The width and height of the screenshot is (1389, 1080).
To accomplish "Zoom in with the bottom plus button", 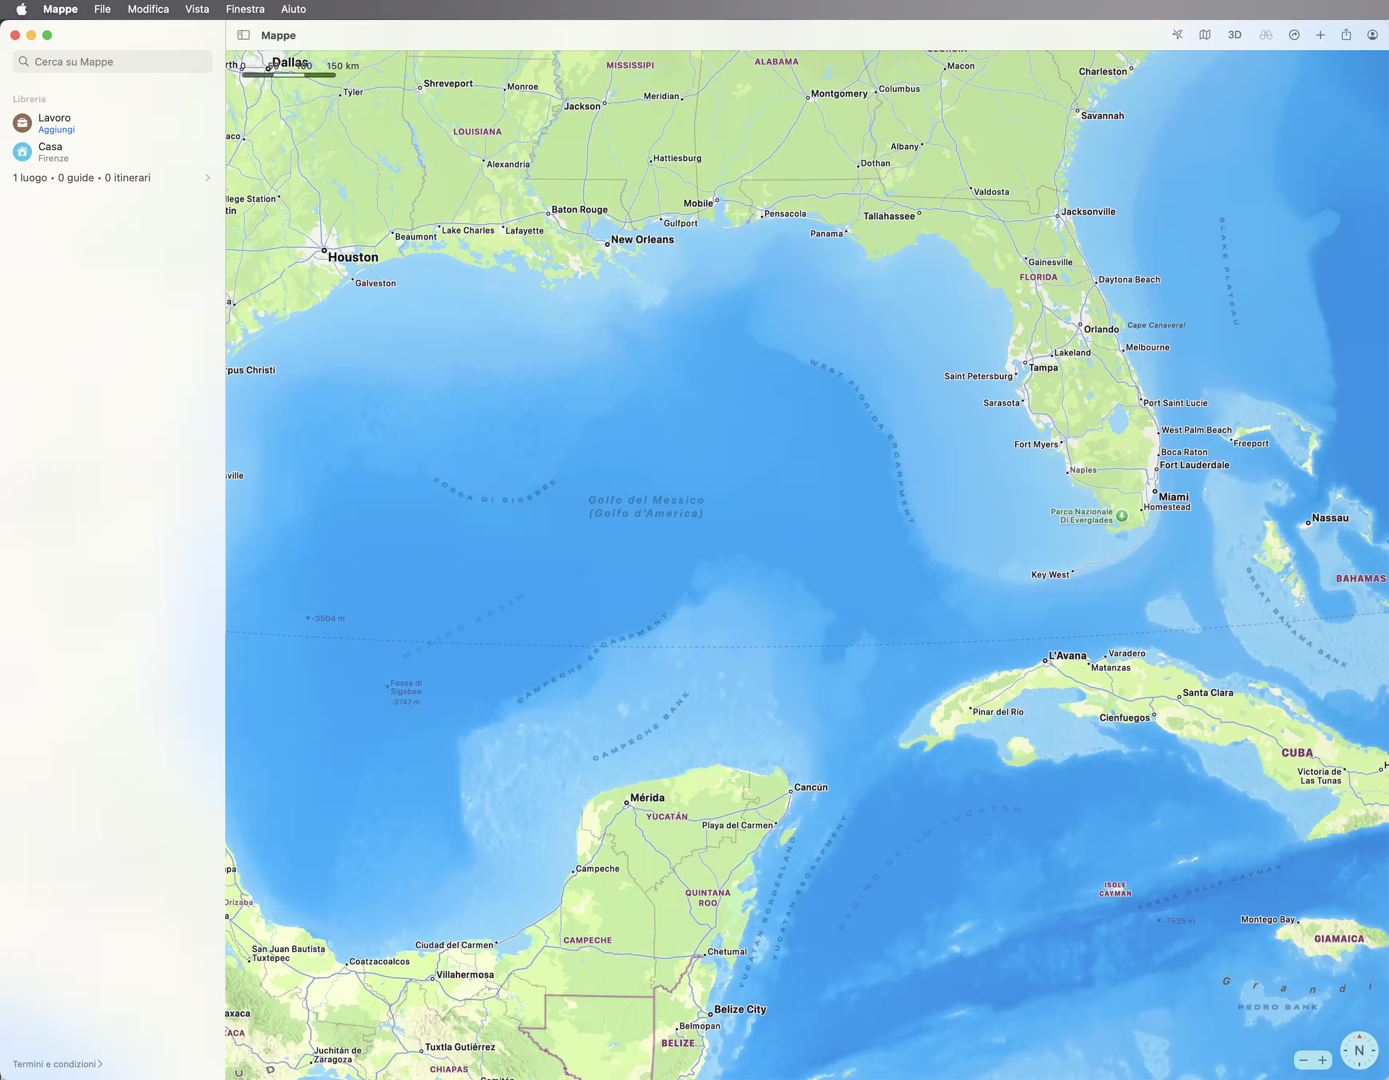I will click(1322, 1060).
